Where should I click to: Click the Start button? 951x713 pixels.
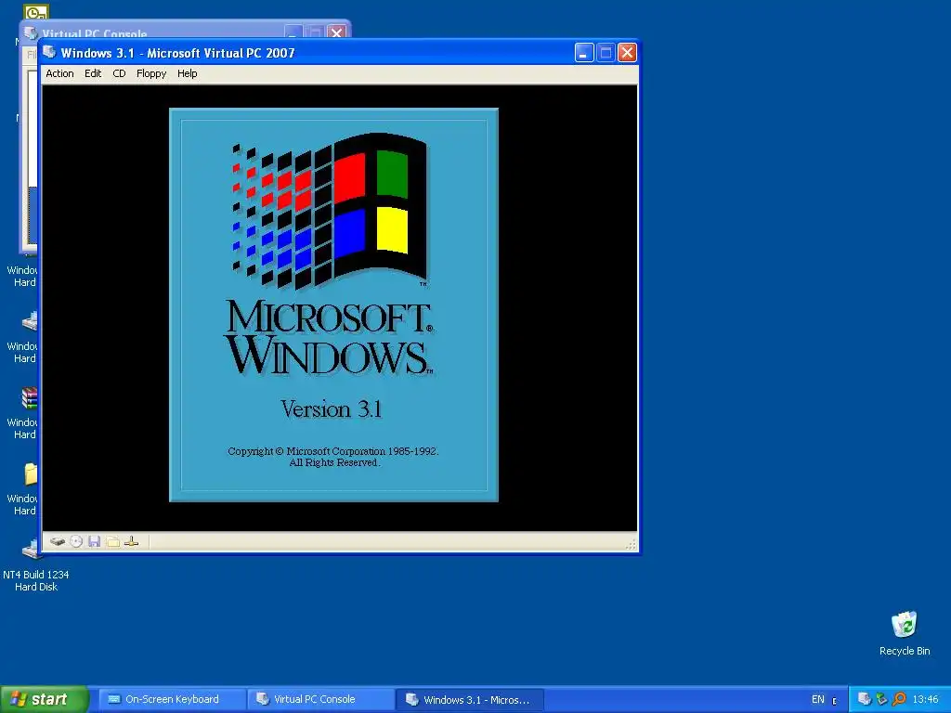click(x=44, y=699)
